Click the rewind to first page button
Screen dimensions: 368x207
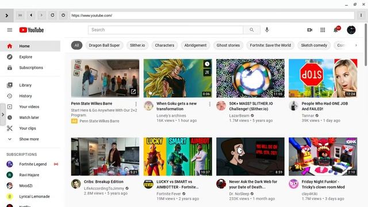[x=20, y=16]
